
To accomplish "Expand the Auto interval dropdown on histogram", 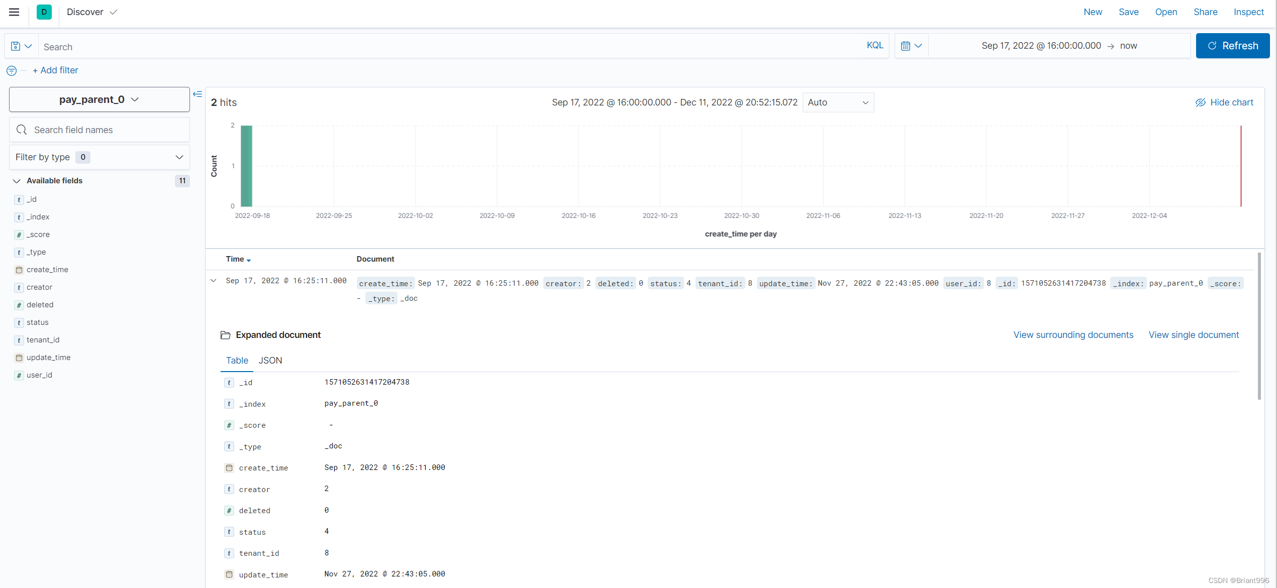I will tap(838, 101).
